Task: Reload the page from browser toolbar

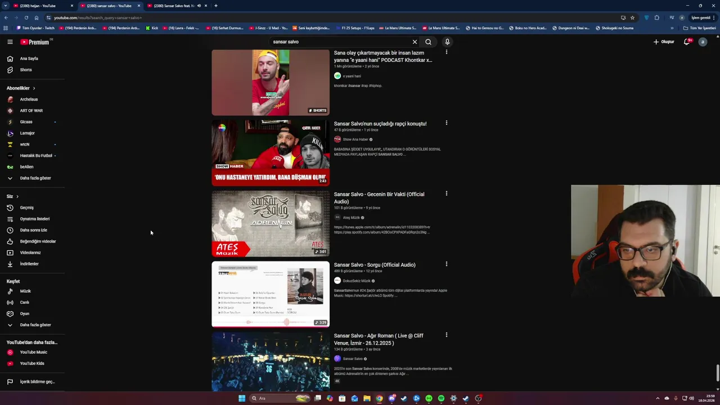Action: [26, 17]
